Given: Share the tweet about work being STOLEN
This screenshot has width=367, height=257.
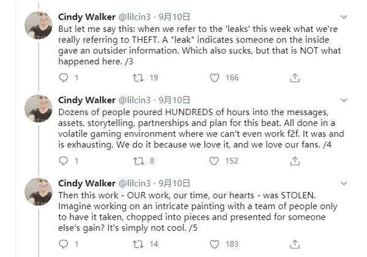Looking at the screenshot, I should [295, 244].
